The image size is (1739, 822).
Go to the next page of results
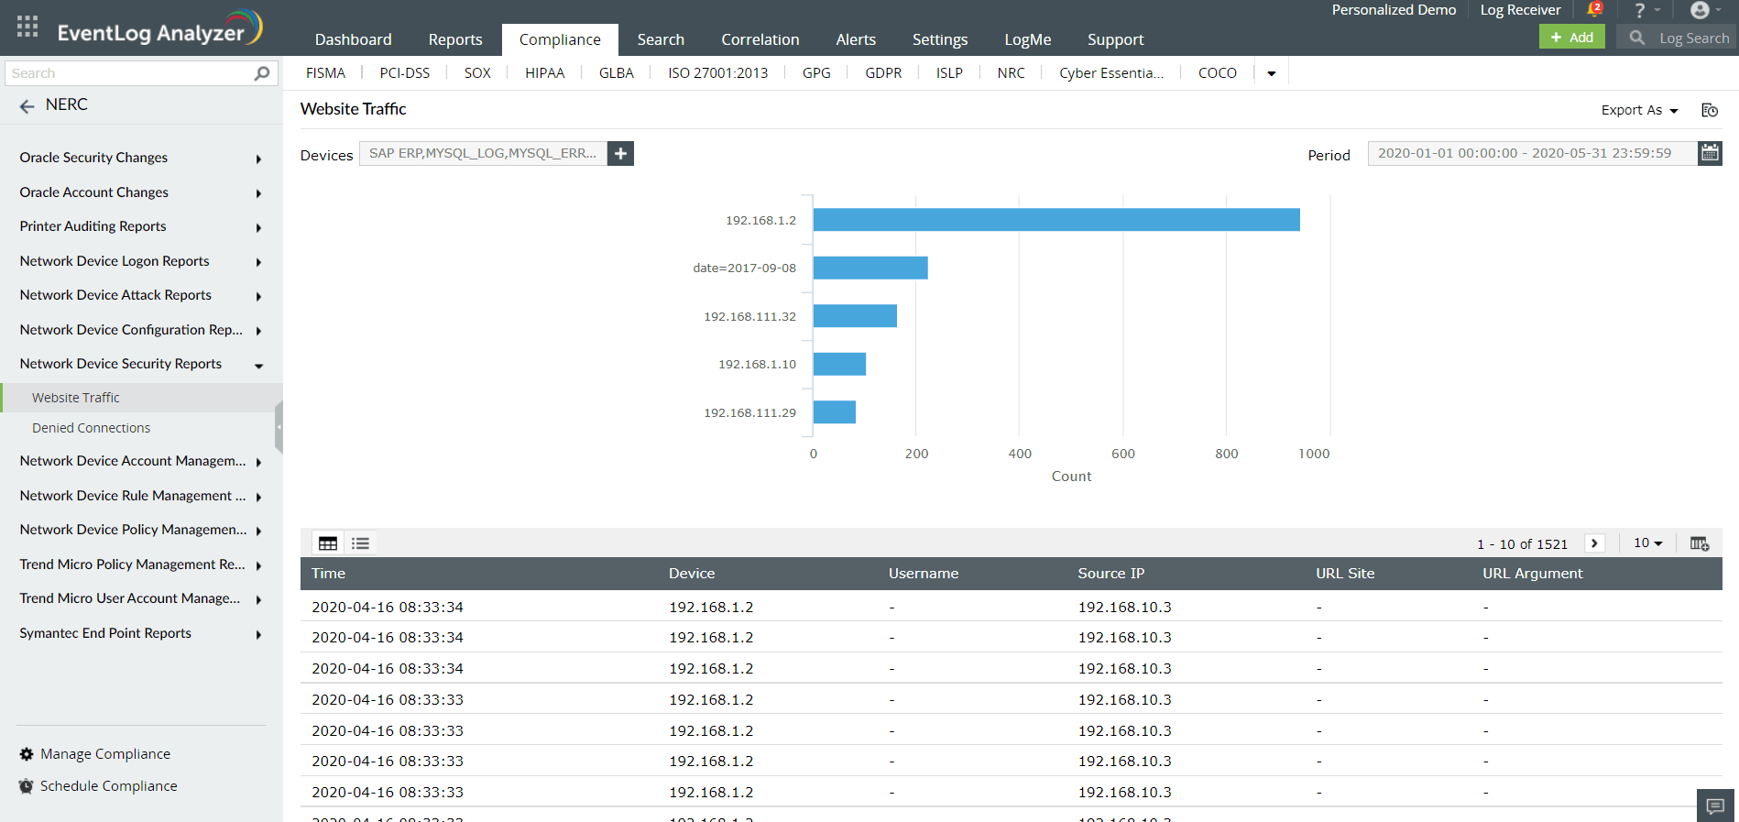click(x=1594, y=543)
